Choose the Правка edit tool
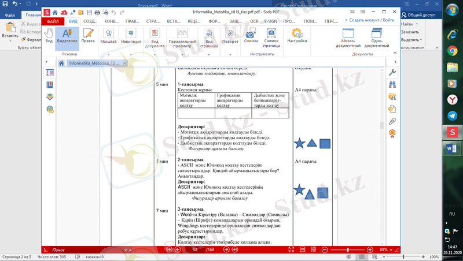463x261 pixels. click(88, 35)
